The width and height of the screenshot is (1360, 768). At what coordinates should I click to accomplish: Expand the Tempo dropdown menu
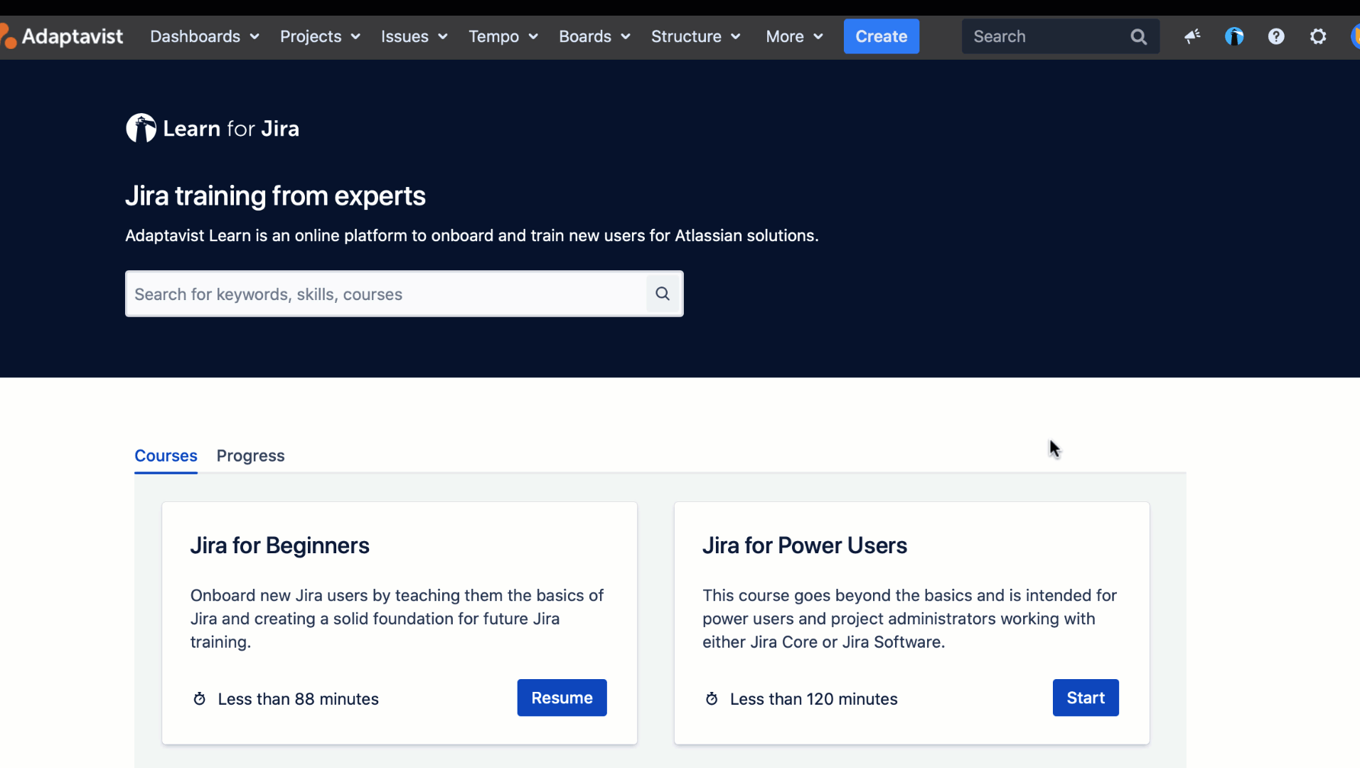[x=503, y=36]
